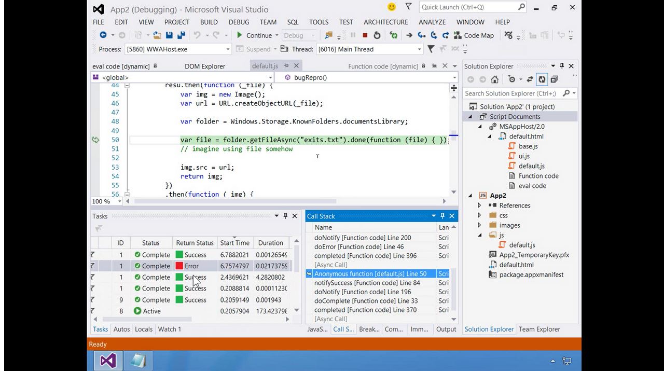Toggle the Solution Explorer pin
The image size is (664, 371).
[562, 66]
